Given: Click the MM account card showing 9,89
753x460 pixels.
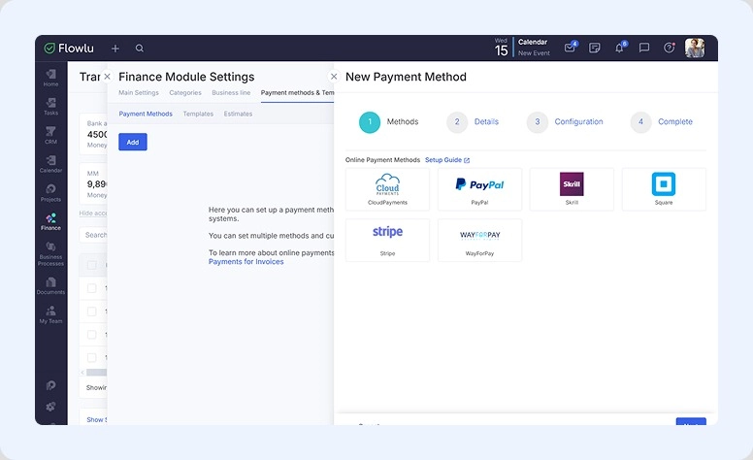Looking at the screenshot, I should coord(93,184).
